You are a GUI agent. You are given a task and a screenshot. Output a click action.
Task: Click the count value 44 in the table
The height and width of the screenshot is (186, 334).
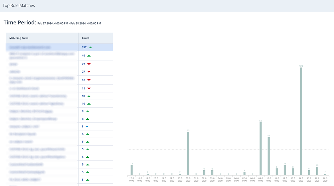tap(83, 56)
